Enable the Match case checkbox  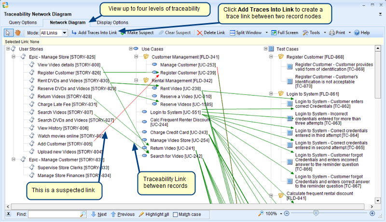click(x=176, y=214)
